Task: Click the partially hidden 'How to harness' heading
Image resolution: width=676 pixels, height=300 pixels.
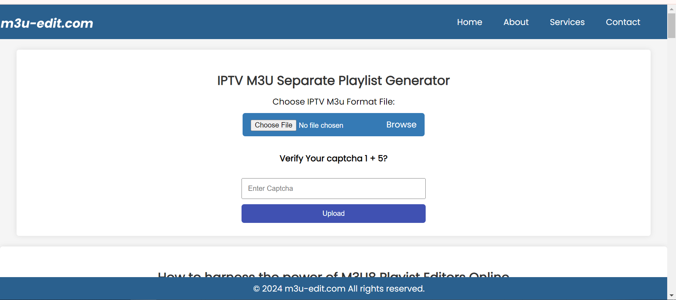Action: pyautogui.click(x=333, y=274)
